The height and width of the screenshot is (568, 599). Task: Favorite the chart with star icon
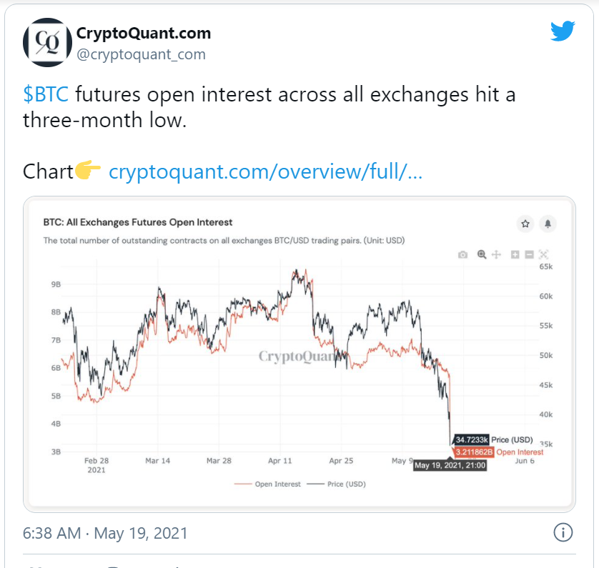pyautogui.click(x=525, y=224)
